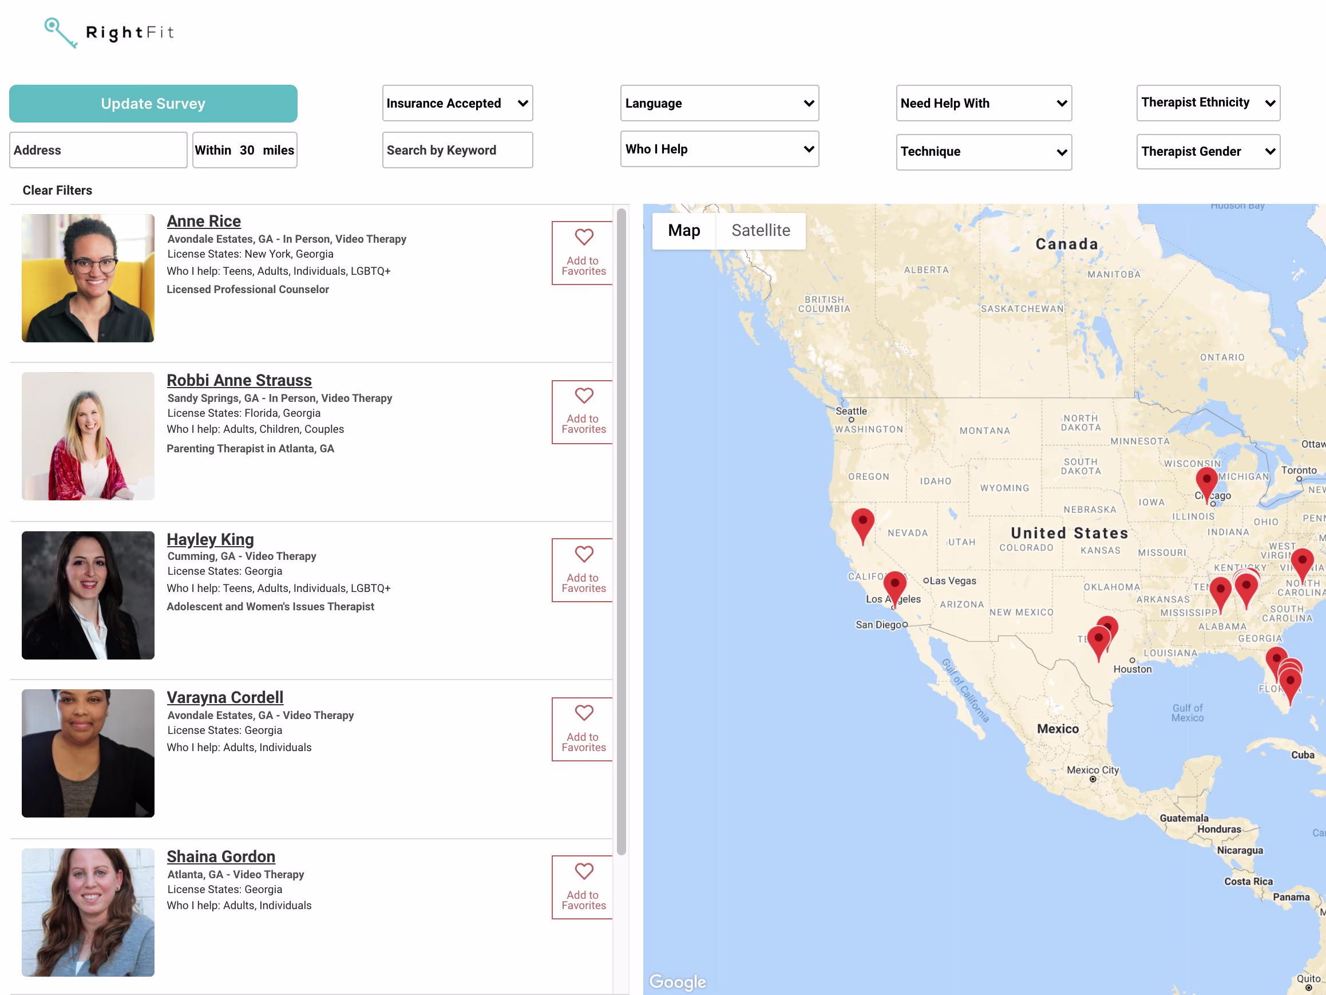This screenshot has height=995, width=1326.
Task: Click the map pin near Los Angeles
Action: tap(894, 585)
